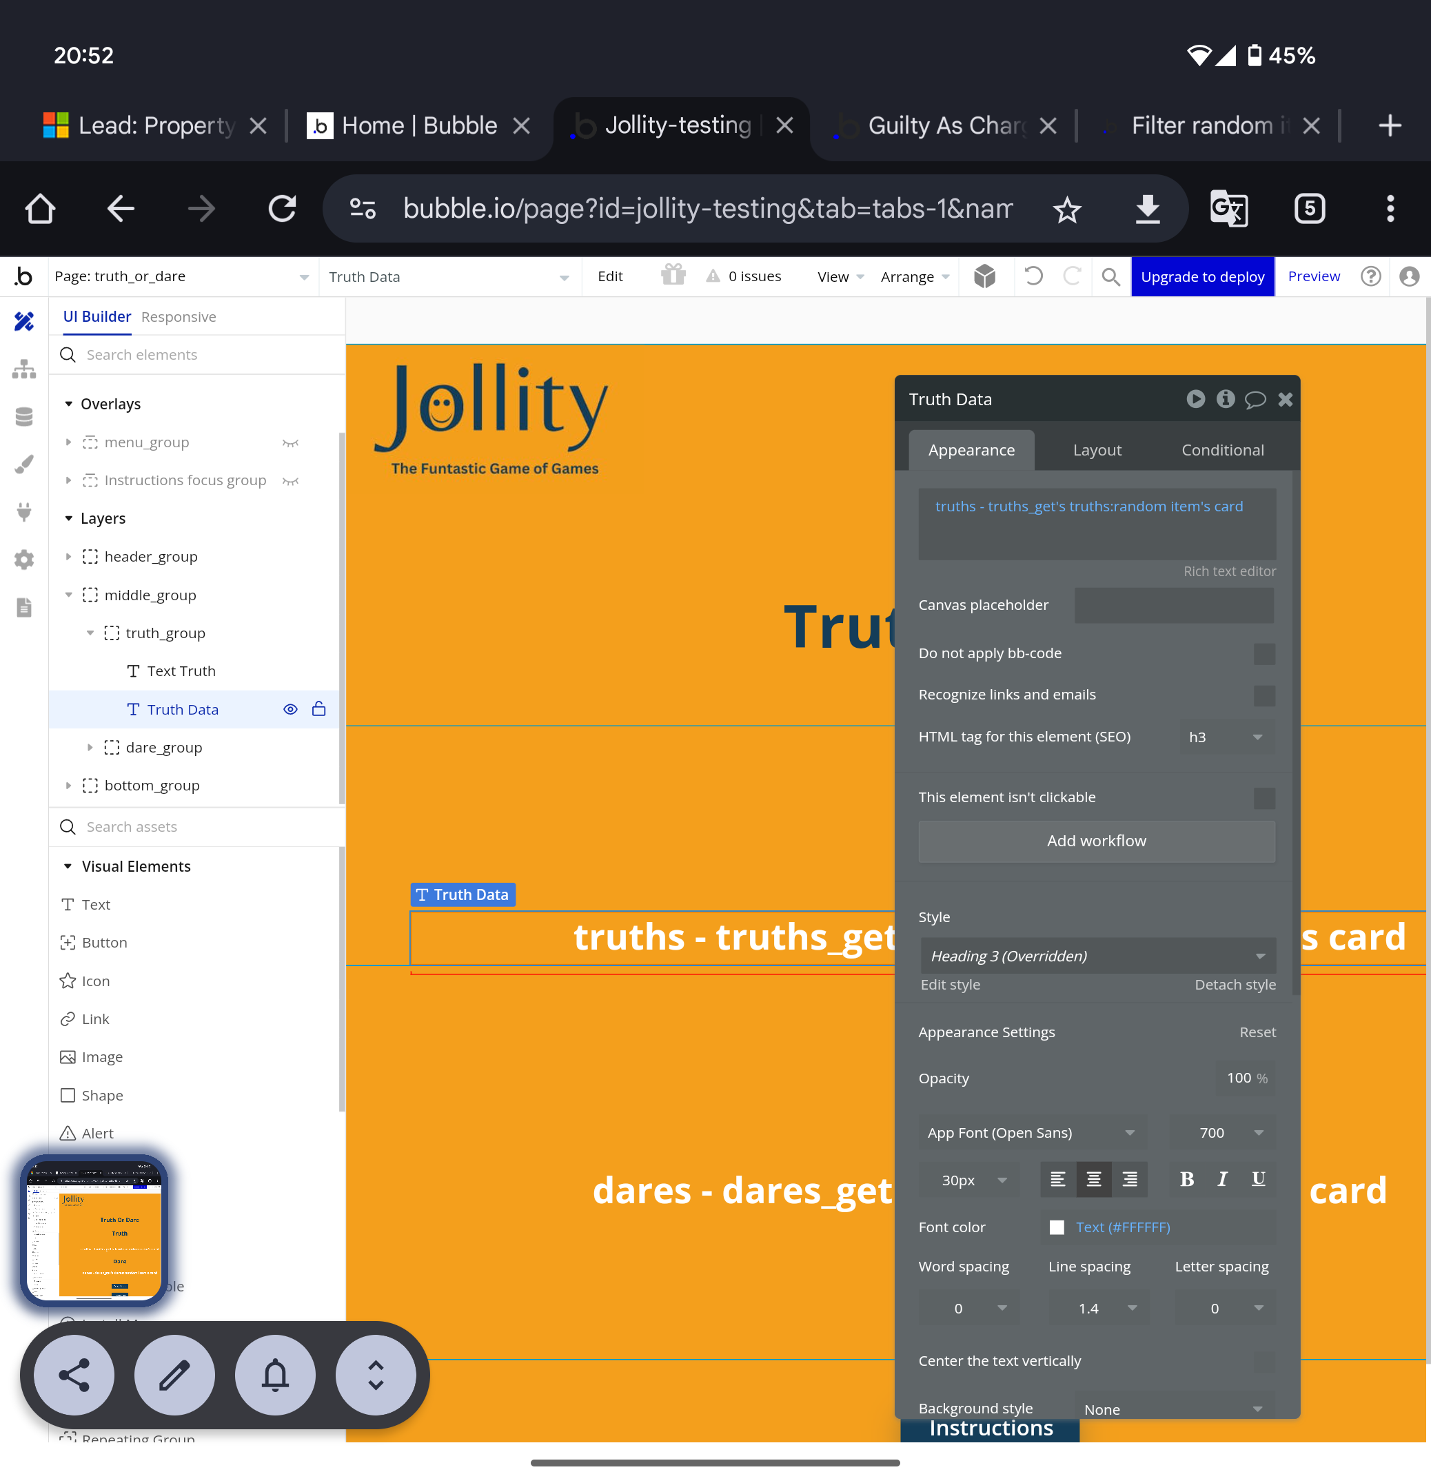Screen dimensions: 1431x1483
Task: Click the search magnifier in top toolbar
Action: pos(1110,277)
